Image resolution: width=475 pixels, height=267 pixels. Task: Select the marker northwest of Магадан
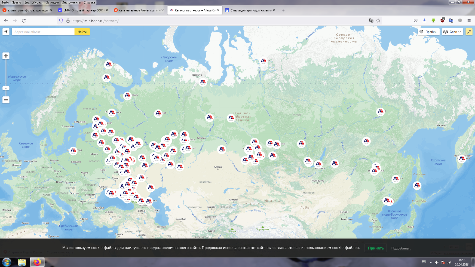380,112
